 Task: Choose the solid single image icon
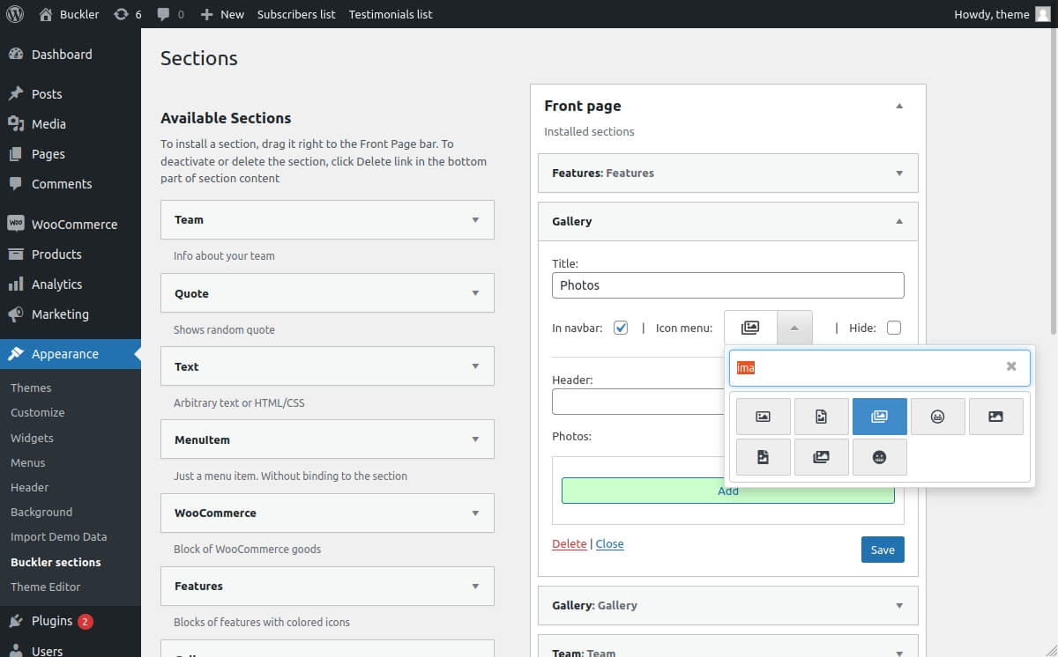[995, 417]
